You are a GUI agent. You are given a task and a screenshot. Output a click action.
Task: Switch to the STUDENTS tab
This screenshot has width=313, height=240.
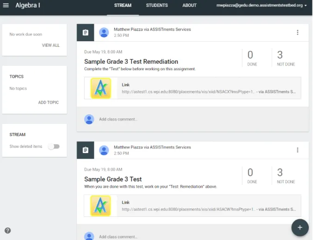(157, 6)
